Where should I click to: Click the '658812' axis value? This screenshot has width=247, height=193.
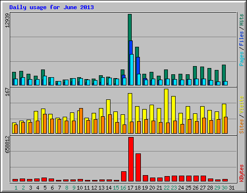pyautogui.click(x=7, y=144)
